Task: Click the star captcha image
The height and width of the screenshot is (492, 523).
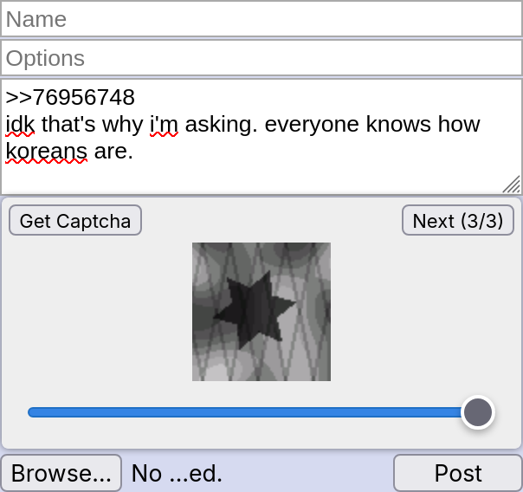Action: pyautogui.click(x=261, y=312)
